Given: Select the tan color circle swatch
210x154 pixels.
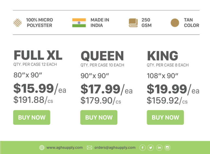Looking at the screenshot, I should [x=175, y=23].
